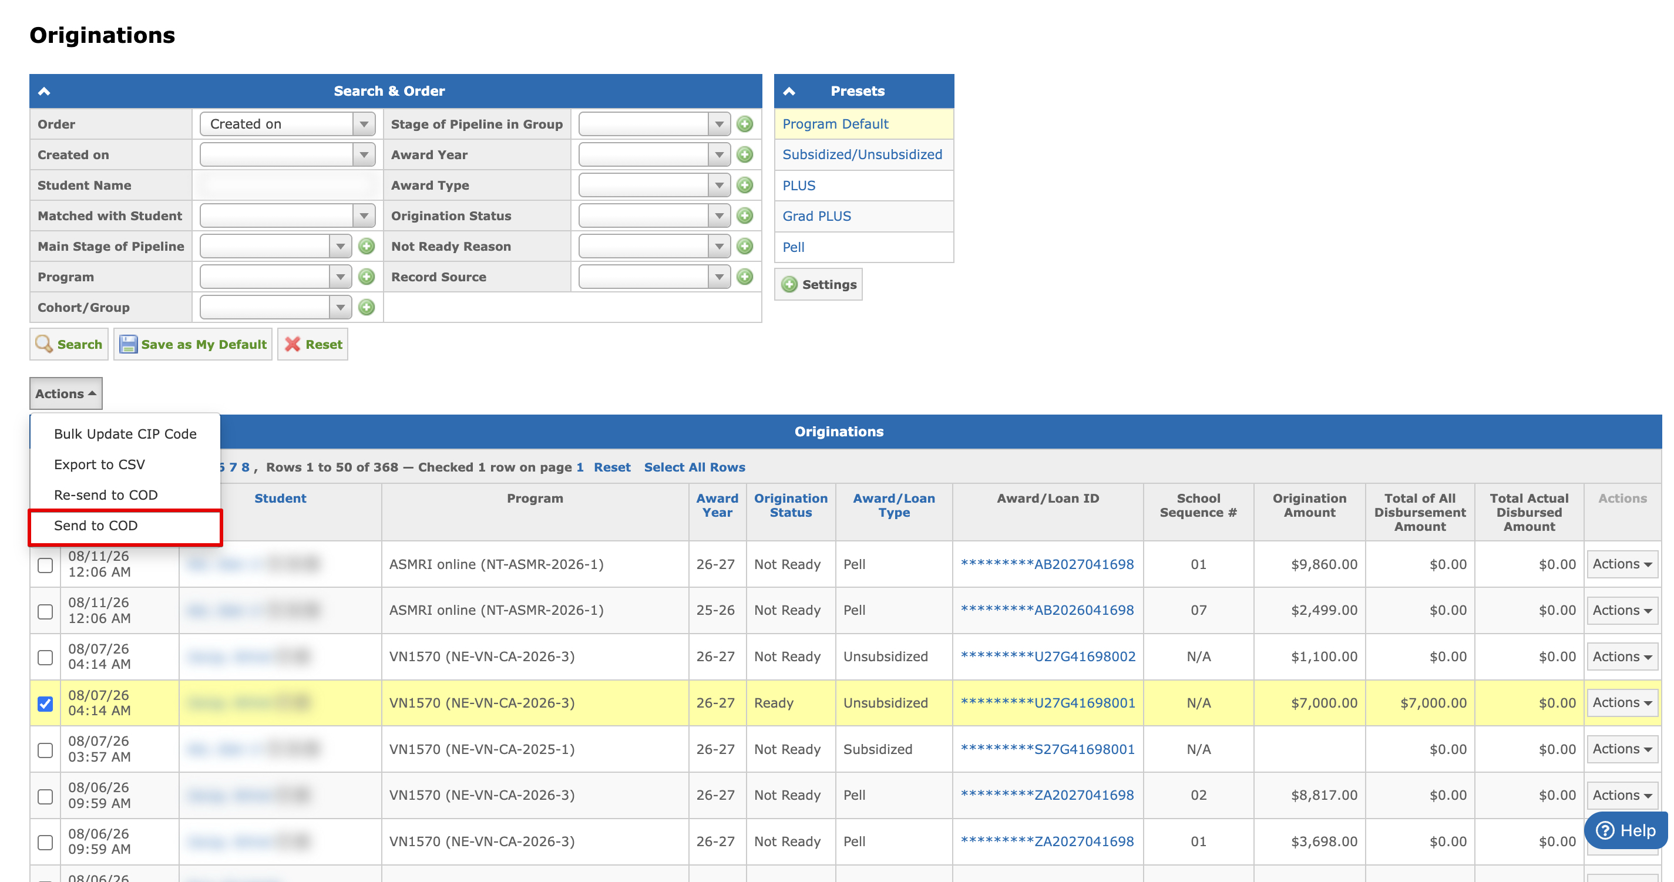This screenshot has height=882, width=1674.
Task: Uncheck the highlighted Ready Unsubsidized row checkbox
Action: tap(45, 703)
